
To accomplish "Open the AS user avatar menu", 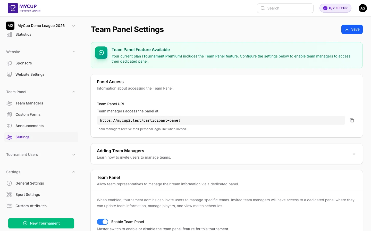I will (363, 8).
